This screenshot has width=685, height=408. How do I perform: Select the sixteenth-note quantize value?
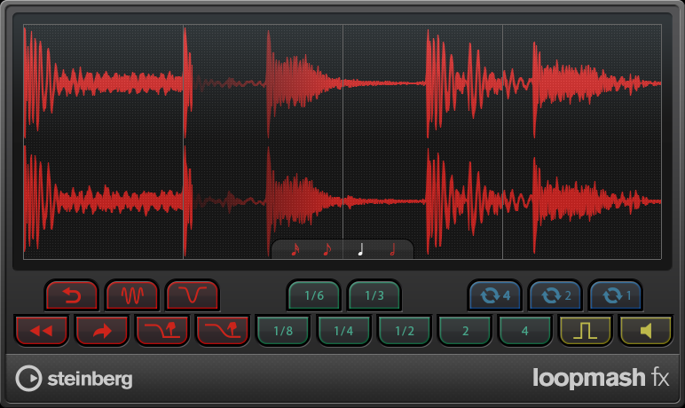click(x=295, y=250)
